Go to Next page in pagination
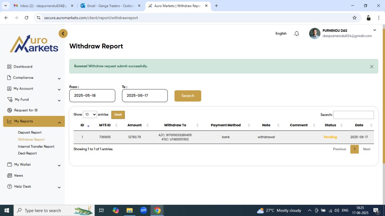Image resolution: width=385 pixels, height=216 pixels. (366, 149)
